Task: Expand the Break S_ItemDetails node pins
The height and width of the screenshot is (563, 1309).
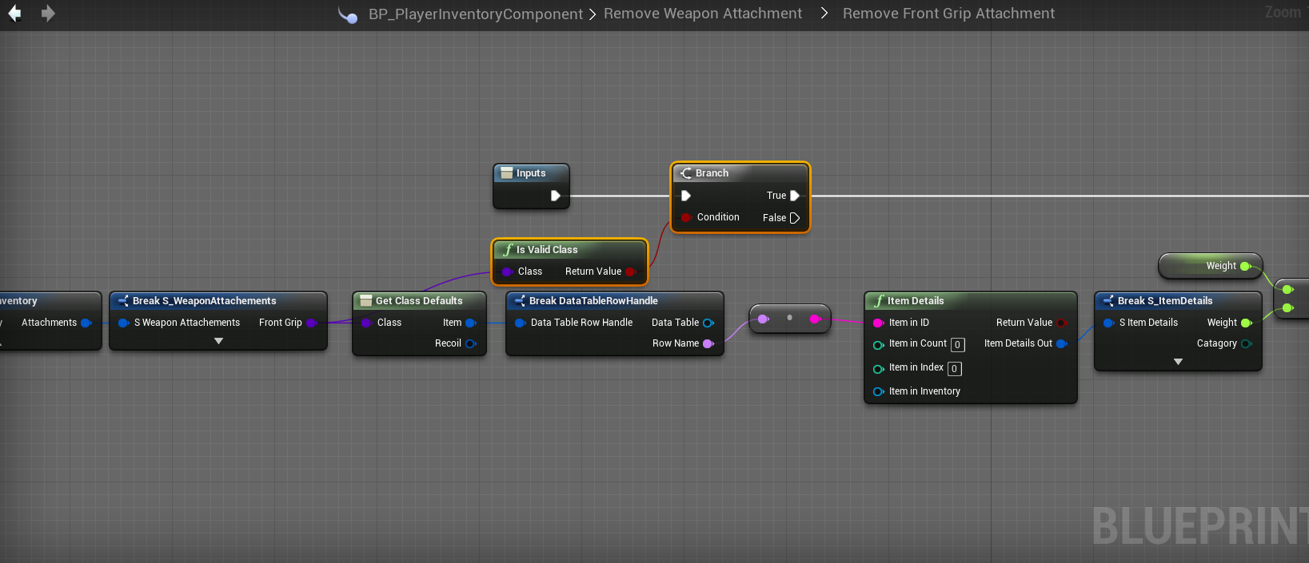Action: tap(1178, 362)
